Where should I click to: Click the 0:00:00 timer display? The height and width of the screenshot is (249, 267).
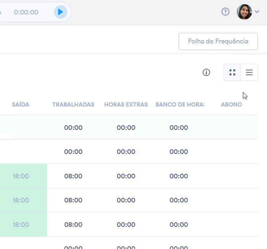pyautogui.click(x=26, y=12)
